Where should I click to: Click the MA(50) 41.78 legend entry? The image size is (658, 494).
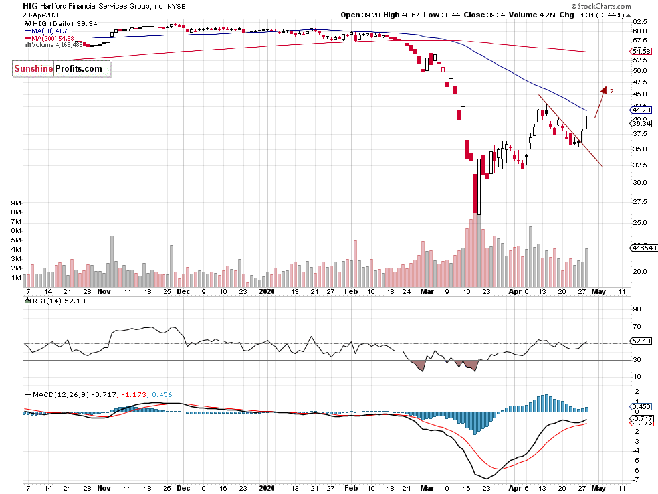tap(51, 31)
